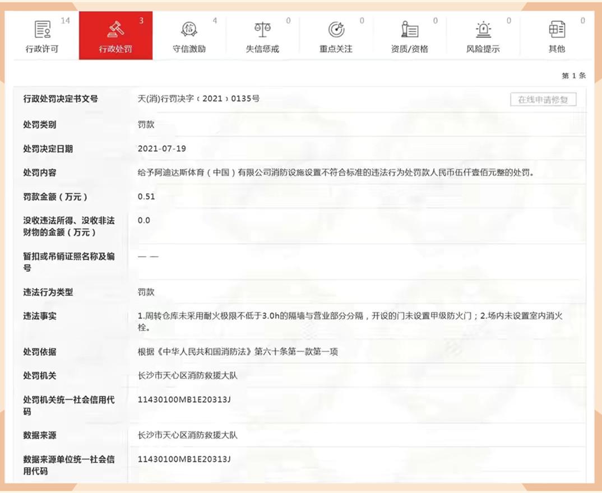Click the 在线申请修复 button

pos(543,99)
